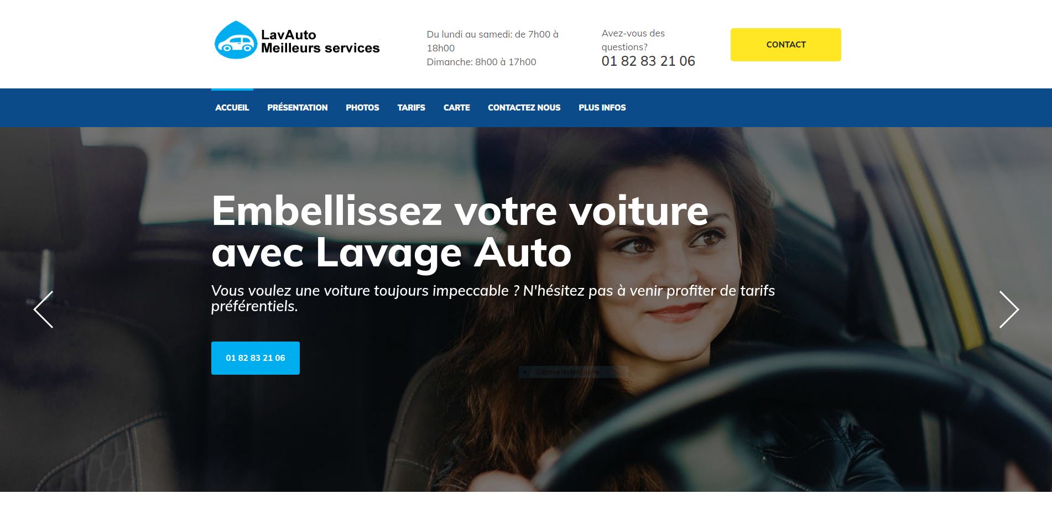Image resolution: width=1052 pixels, height=530 pixels.
Task: Click the LavAuto Meilleurs services title text
Action: [x=320, y=41]
